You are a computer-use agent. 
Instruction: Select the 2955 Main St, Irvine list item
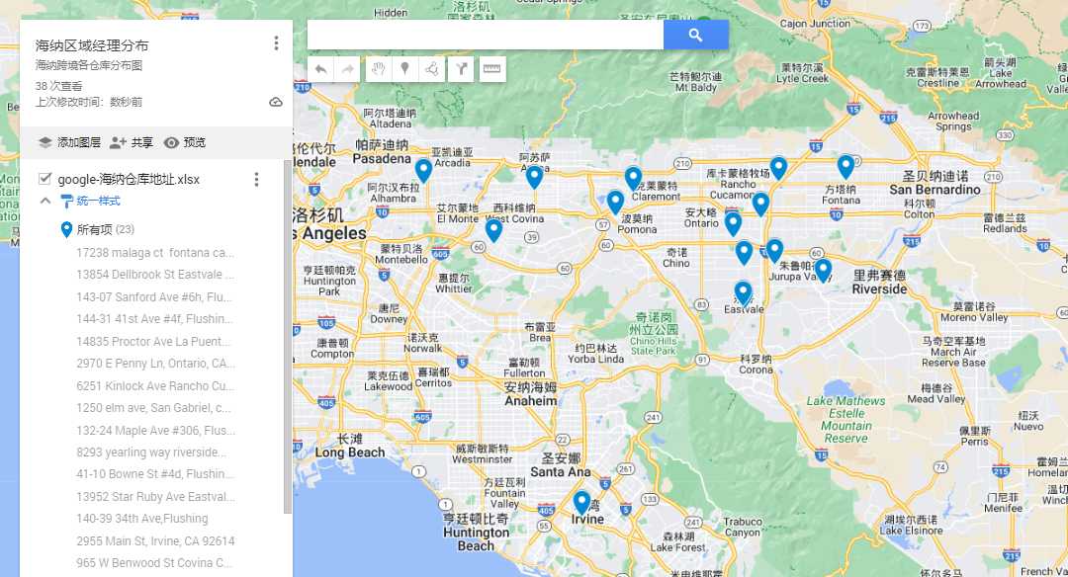(155, 541)
